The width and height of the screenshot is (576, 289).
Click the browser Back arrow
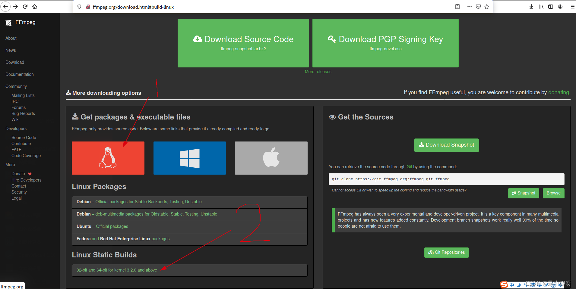[x=5, y=7]
